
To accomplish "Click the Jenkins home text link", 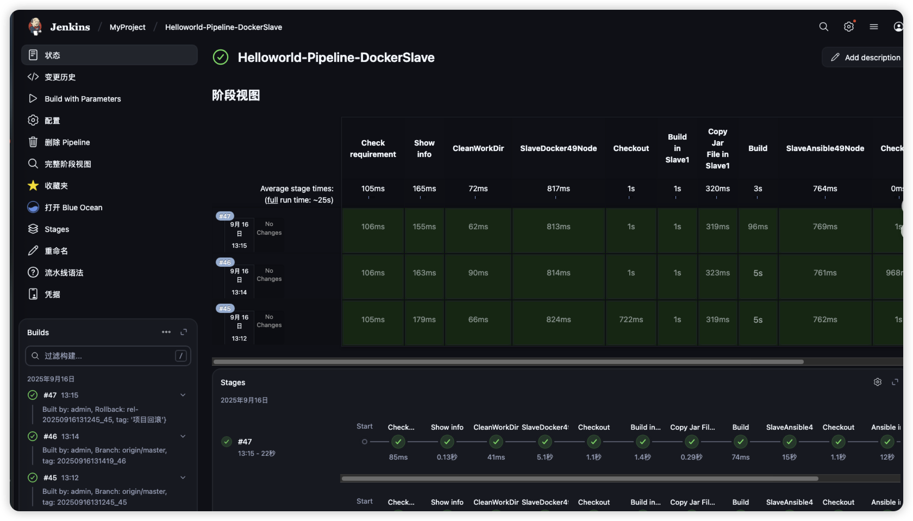I will coord(70,27).
